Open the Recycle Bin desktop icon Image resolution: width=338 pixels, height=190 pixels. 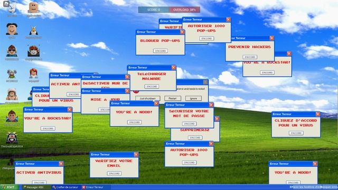(x=12, y=8)
